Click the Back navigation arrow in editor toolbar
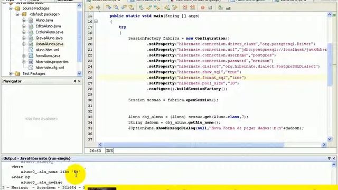This screenshot has height=190, width=338. pyautogui.click(x=91, y=8)
